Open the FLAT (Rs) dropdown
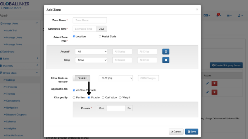 coord(116,78)
